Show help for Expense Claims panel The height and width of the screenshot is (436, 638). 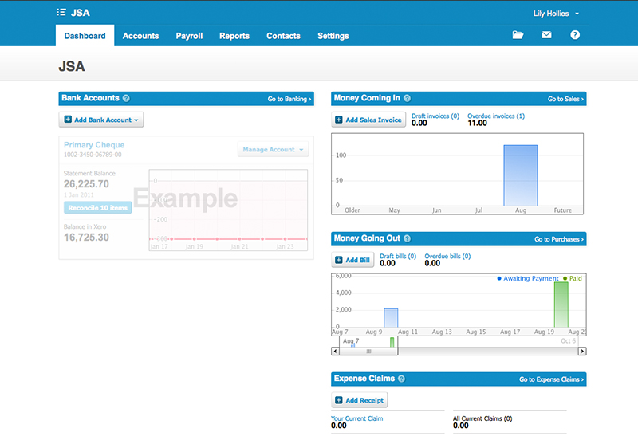point(401,379)
